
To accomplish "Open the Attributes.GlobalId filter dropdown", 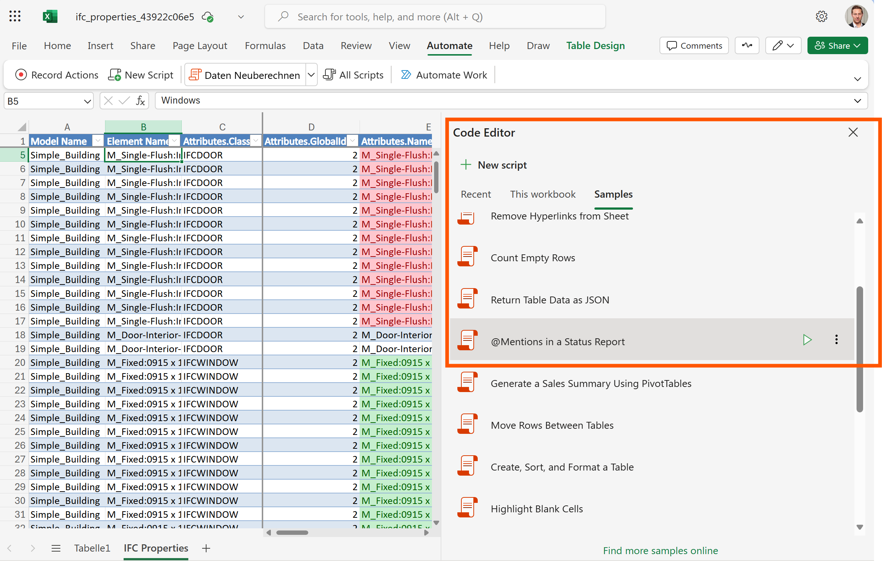I will coord(353,141).
